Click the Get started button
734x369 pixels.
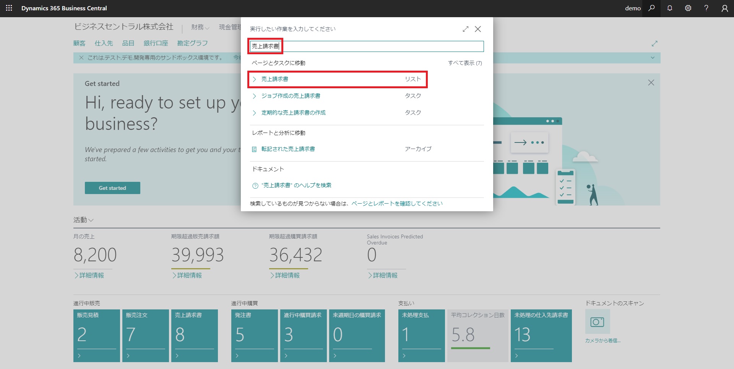click(x=112, y=188)
